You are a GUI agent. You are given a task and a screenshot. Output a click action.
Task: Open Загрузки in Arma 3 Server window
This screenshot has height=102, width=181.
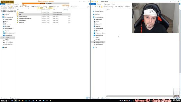pos(98,26)
